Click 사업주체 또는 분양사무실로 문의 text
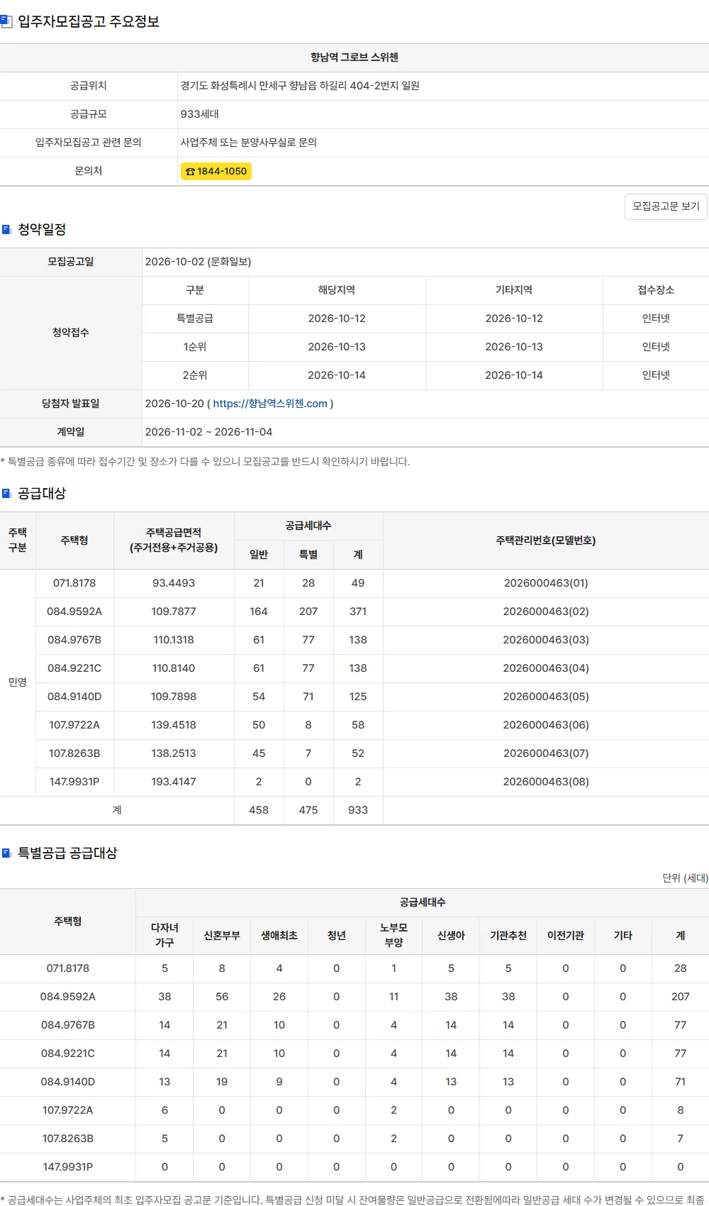 [x=249, y=143]
